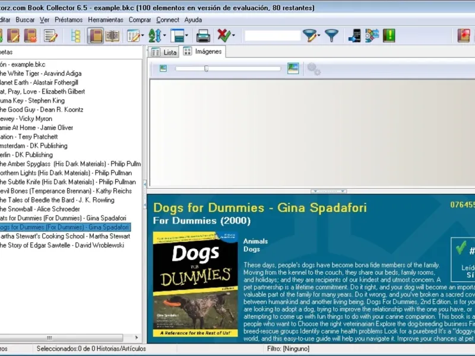Toggle the closed-book details view button
The image size is (475, 356).
click(x=96, y=36)
